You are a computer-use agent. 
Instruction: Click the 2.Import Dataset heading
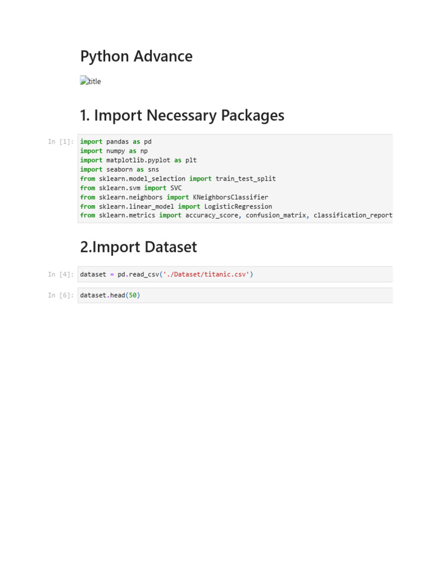(138, 247)
